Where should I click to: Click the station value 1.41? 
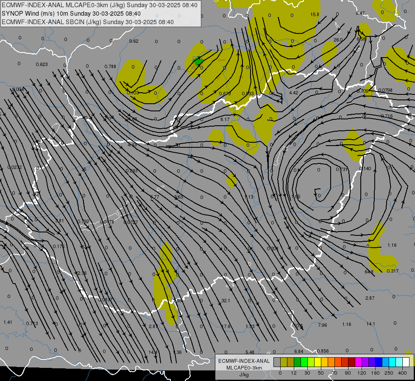click(8, 322)
